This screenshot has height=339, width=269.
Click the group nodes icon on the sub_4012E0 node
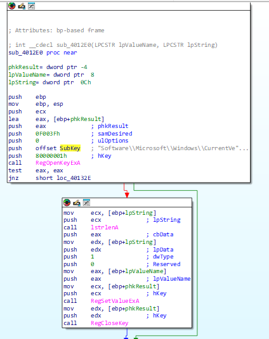[31, 6]
